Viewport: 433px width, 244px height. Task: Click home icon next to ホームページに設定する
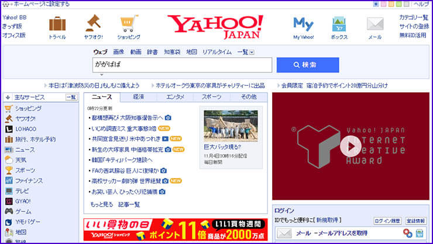(x=5, y=4)
